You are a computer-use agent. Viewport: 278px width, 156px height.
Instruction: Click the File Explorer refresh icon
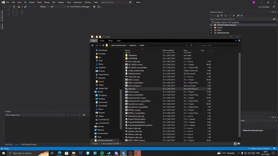[x=191, y=45]
